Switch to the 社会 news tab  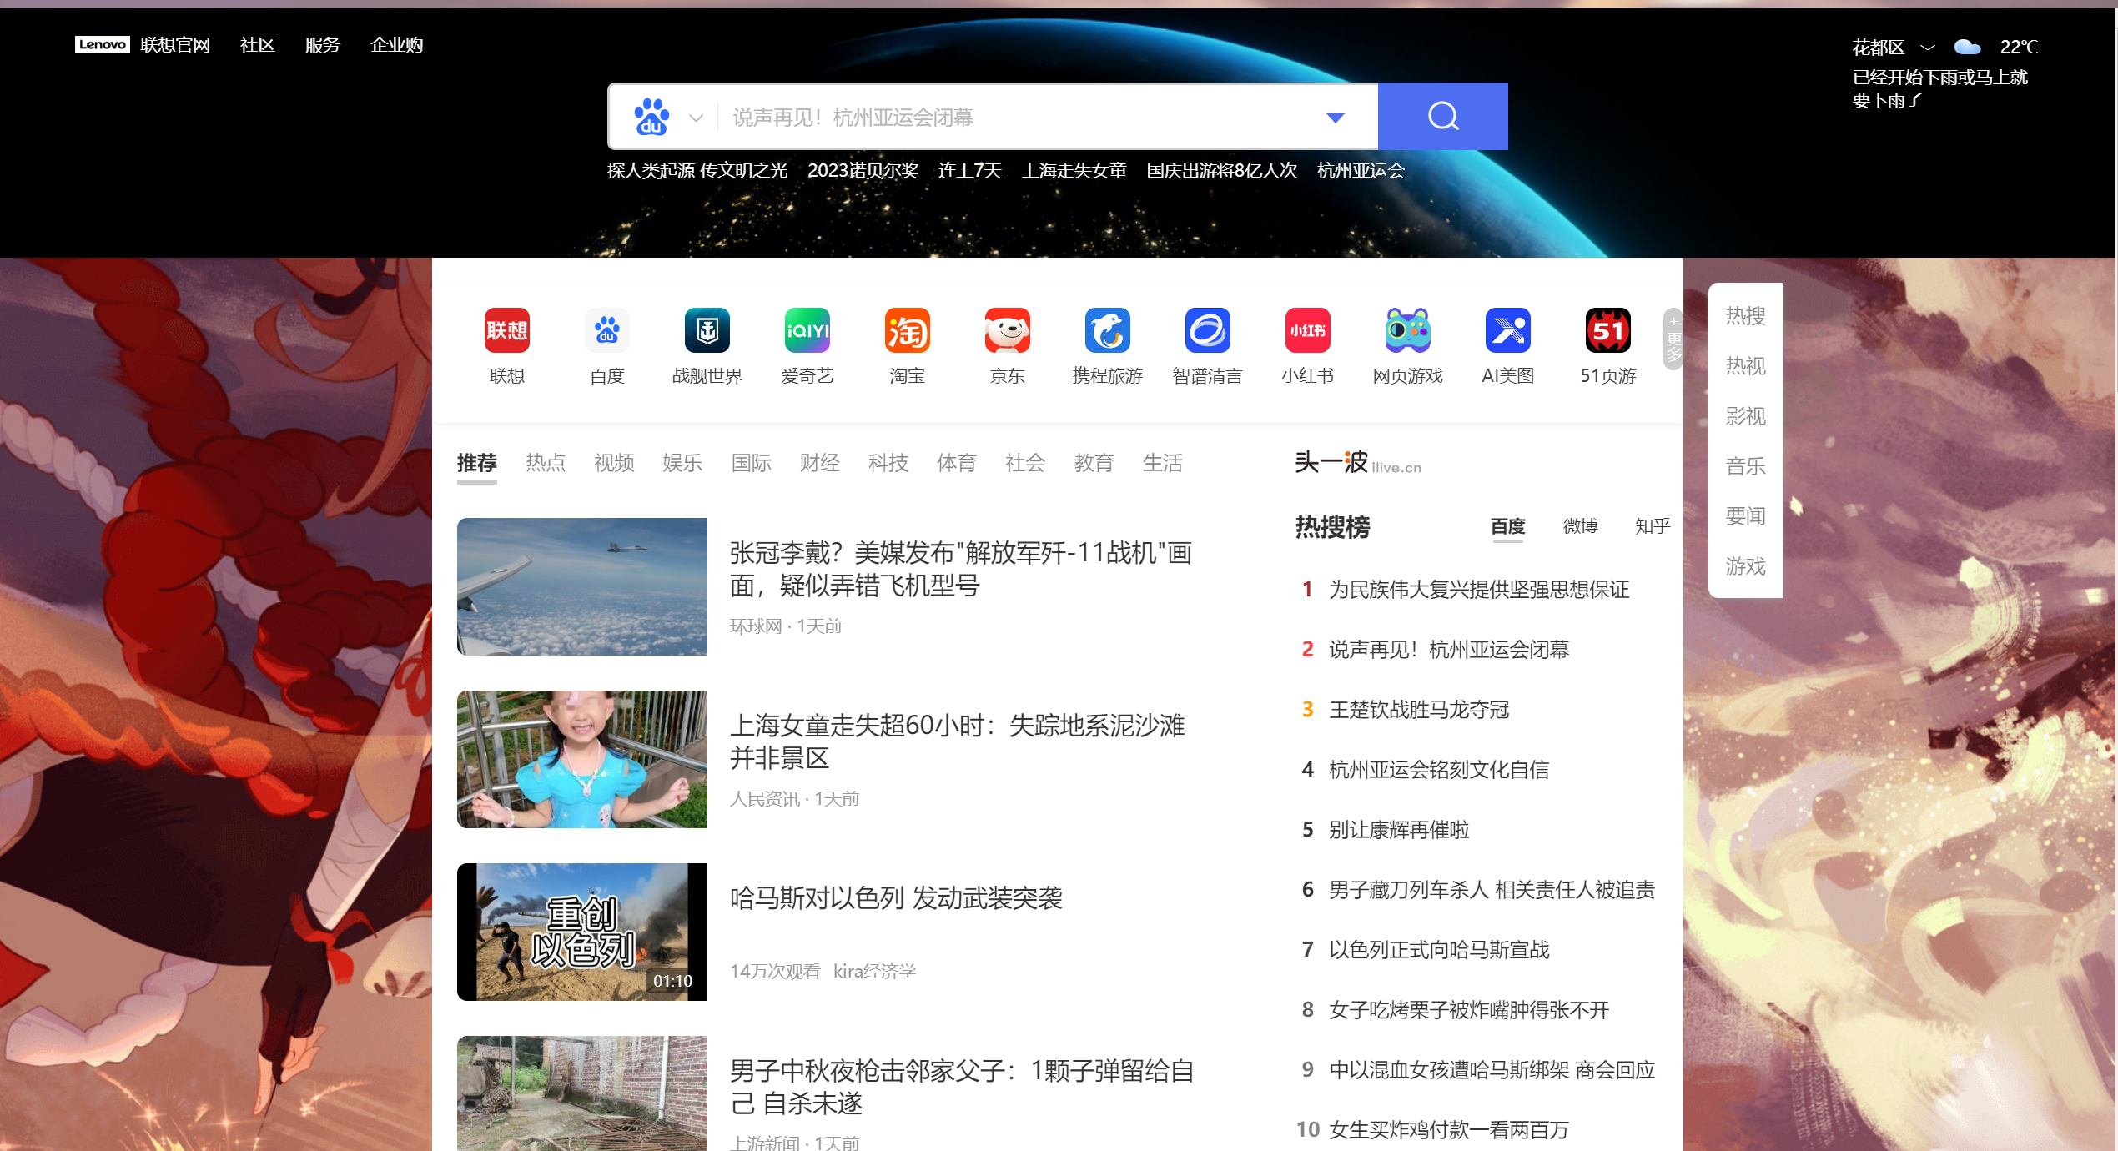pyautogui.click(x=1024, y=463)
